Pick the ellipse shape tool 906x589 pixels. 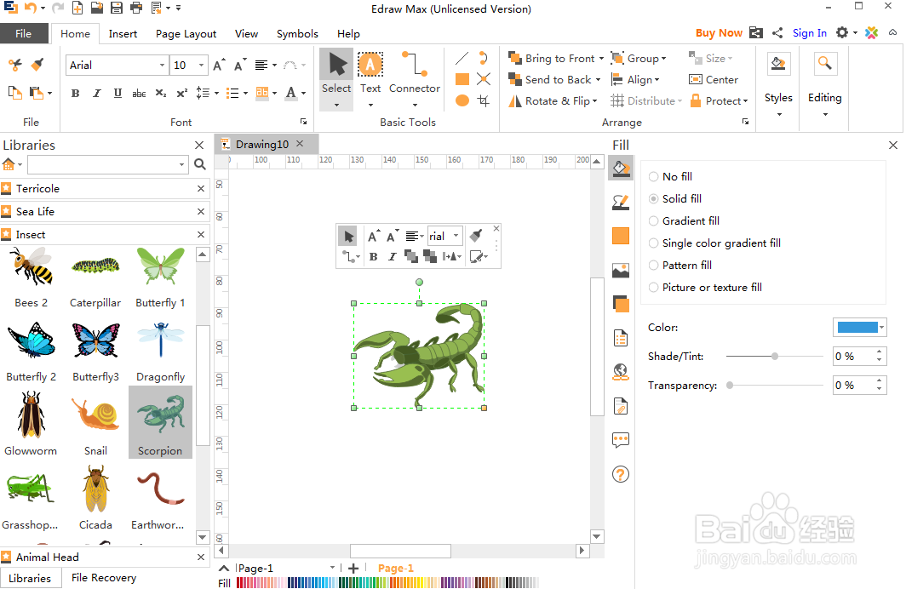[x=462, y=100]
